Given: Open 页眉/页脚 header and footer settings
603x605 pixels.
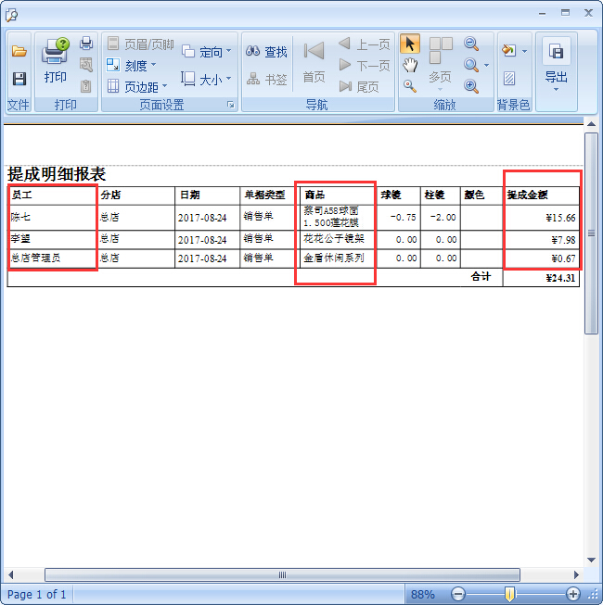Looking at the screenshot, I should pos(141,44).
